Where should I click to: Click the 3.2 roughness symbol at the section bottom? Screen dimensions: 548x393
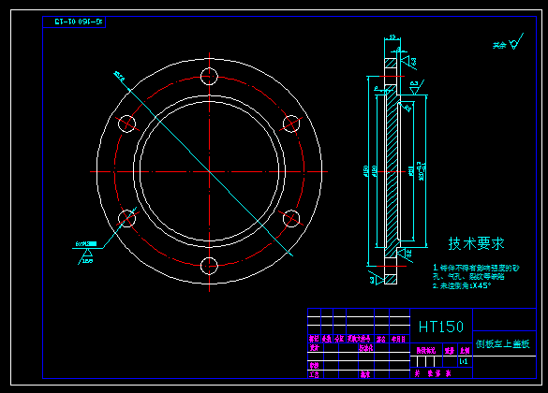[x=406, y=255]
